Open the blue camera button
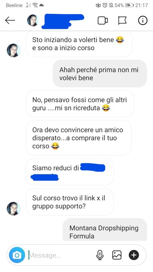 [17, 255]
